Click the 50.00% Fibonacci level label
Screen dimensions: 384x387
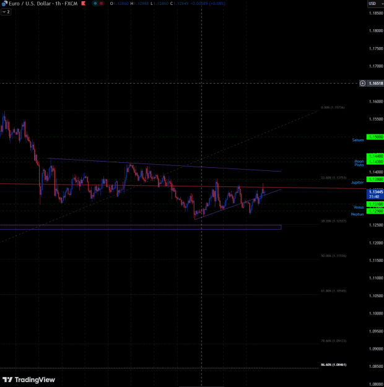click(334, 256)
